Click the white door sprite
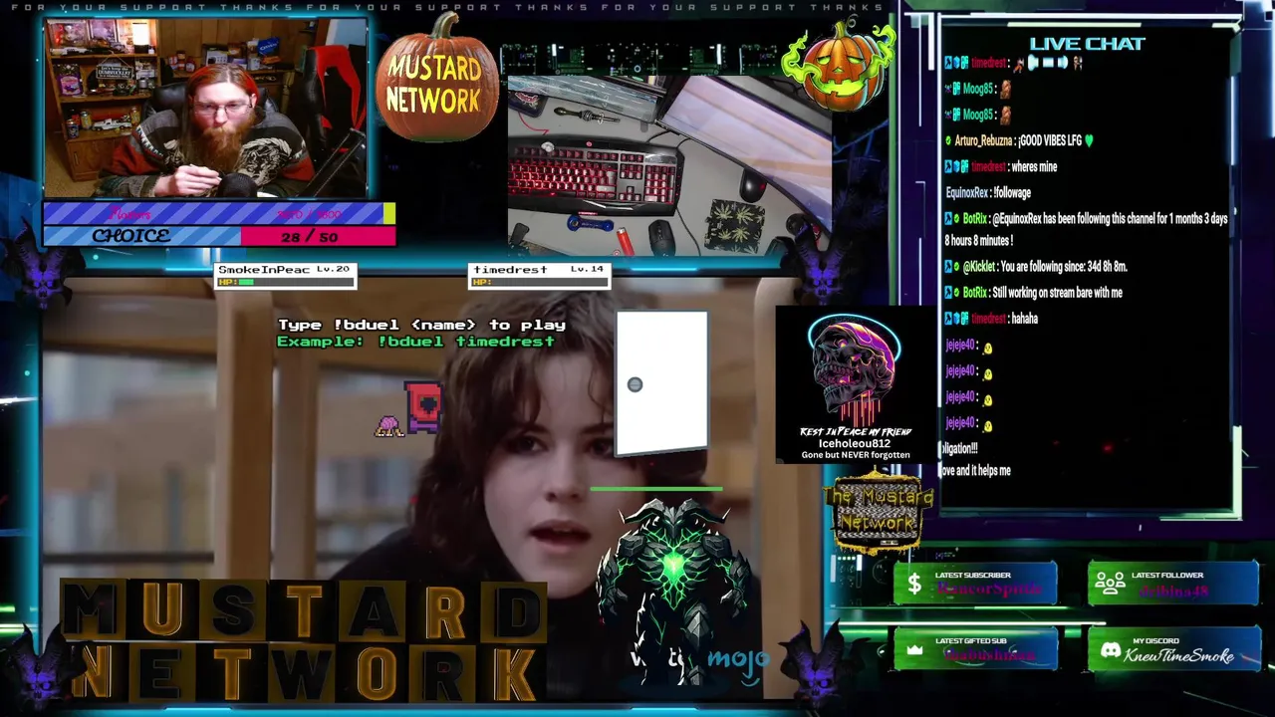Image resolution: width=1275 pixels, height=717 pixels. (662, 384)
